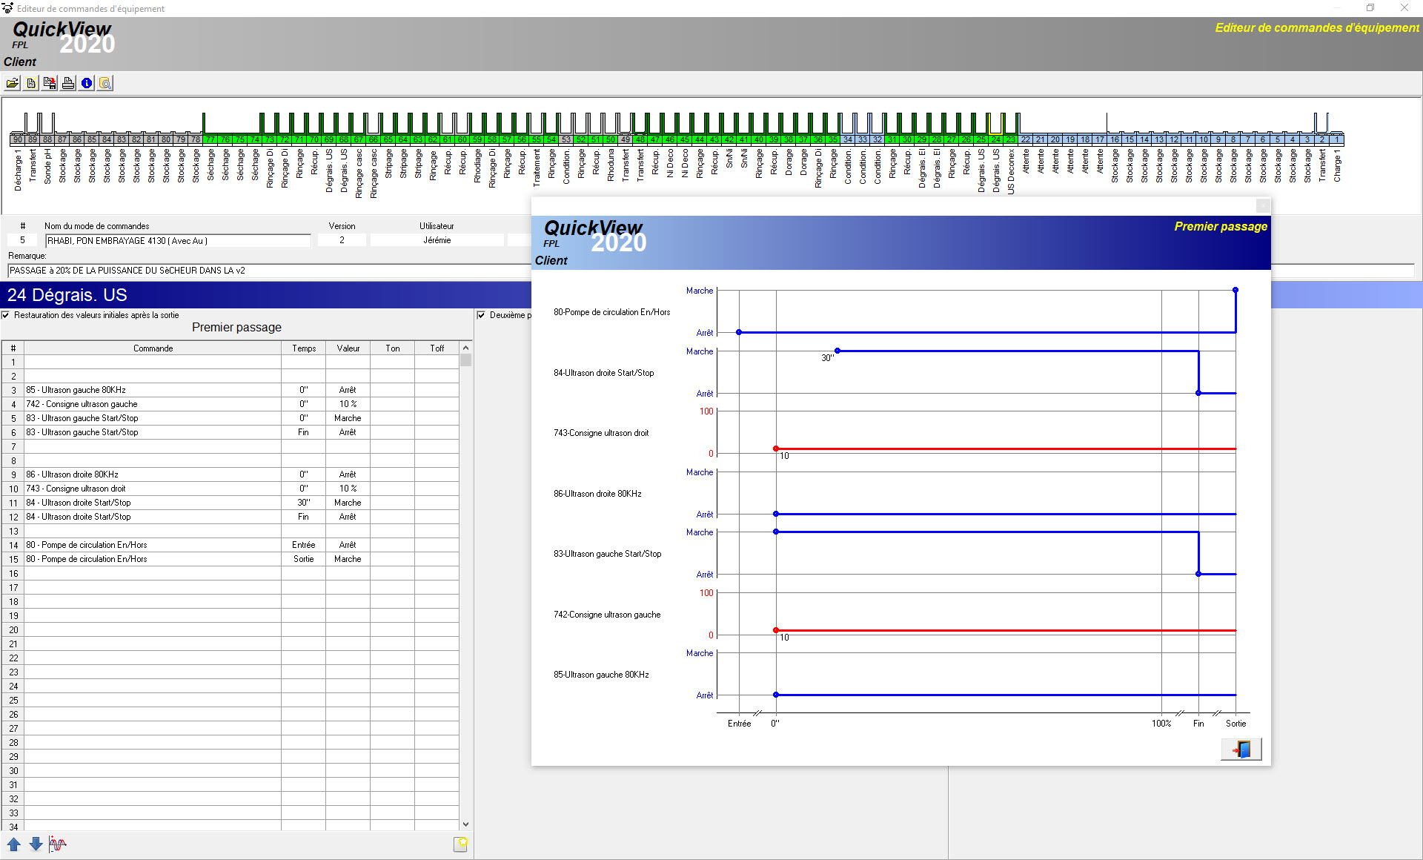The width and height of the screenshot is (1423, 860).
Task: Click the Utilisateur field showing Jérémie
Action: point(437,240)
